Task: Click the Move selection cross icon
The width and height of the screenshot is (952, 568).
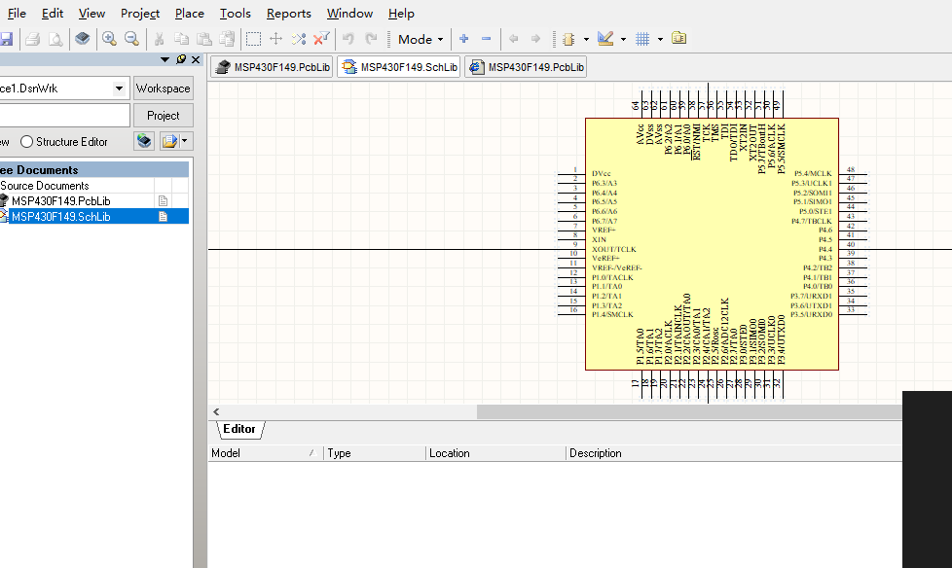Action: (x=275, y=39)
